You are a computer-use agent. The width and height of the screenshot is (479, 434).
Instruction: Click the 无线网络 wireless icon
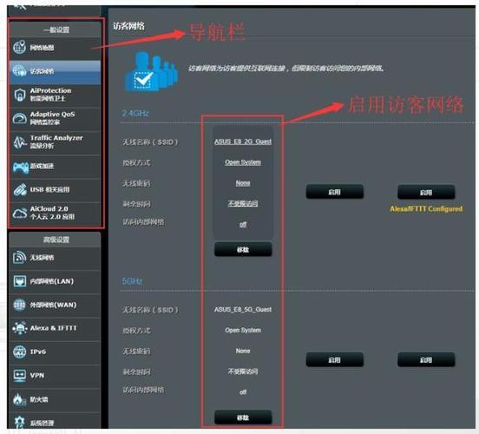[20, 257]
